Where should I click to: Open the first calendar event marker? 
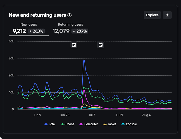click(x=74, y=45)
